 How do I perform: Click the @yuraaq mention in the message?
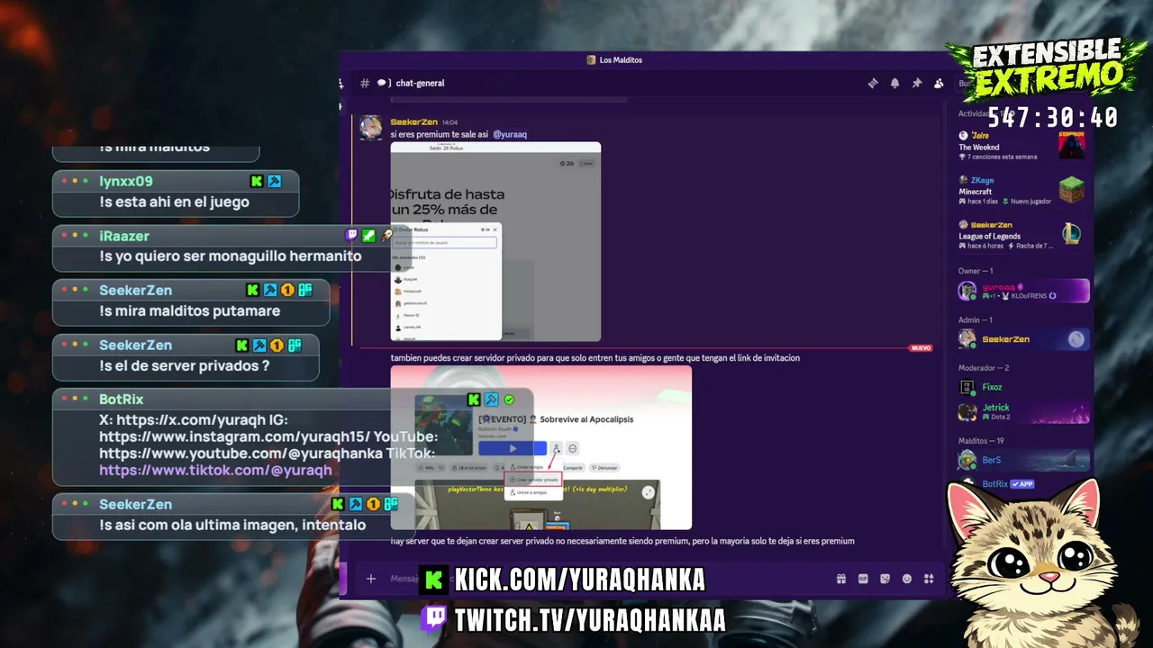tap(510, 134)
